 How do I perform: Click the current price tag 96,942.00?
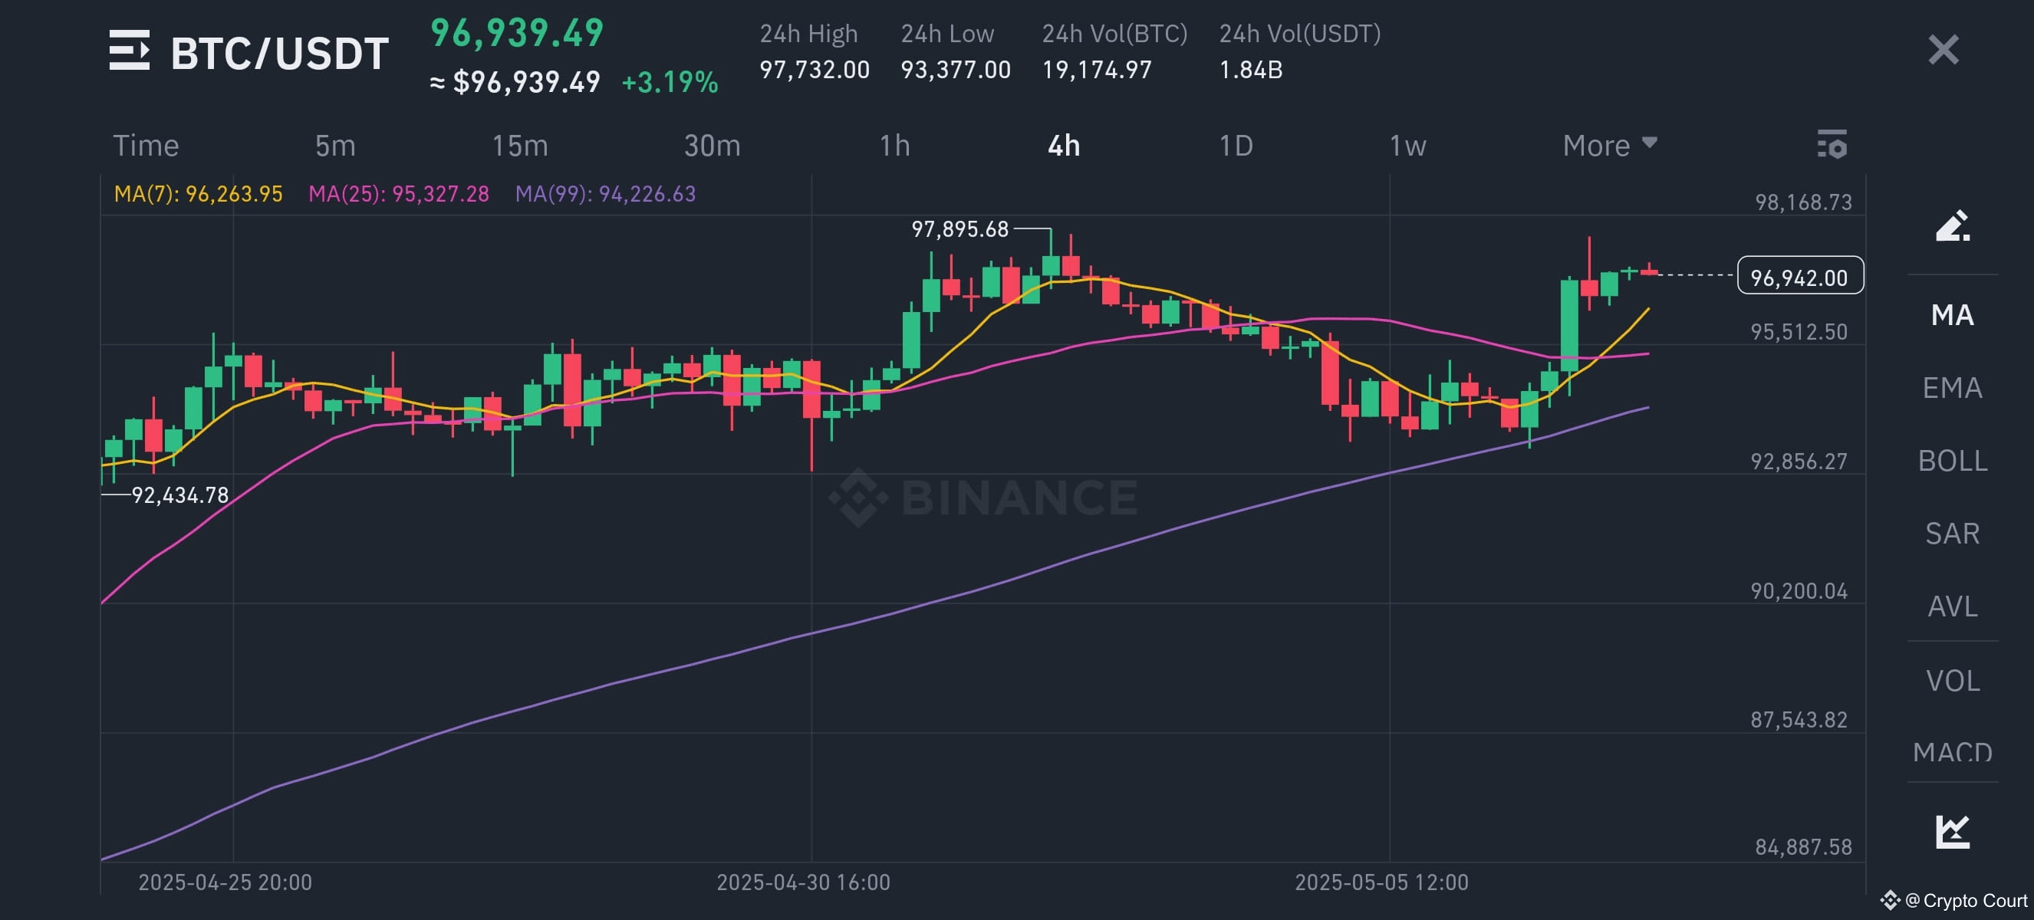[x=1799, y=277]
